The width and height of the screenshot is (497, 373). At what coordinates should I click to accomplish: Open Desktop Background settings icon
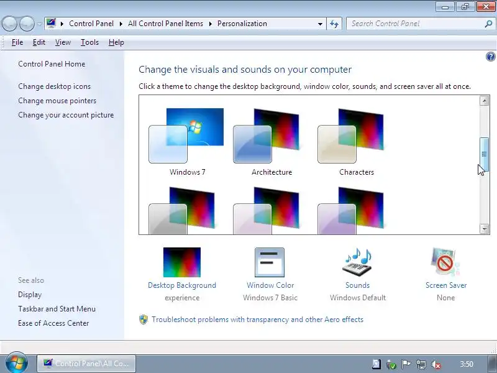(x=182, y=262)
